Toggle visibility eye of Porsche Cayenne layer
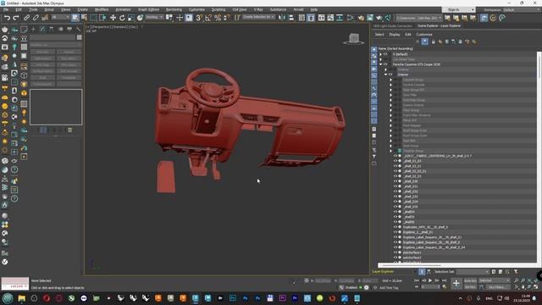The width and height of the screenshot is (542, 305). tap(386, 64)
